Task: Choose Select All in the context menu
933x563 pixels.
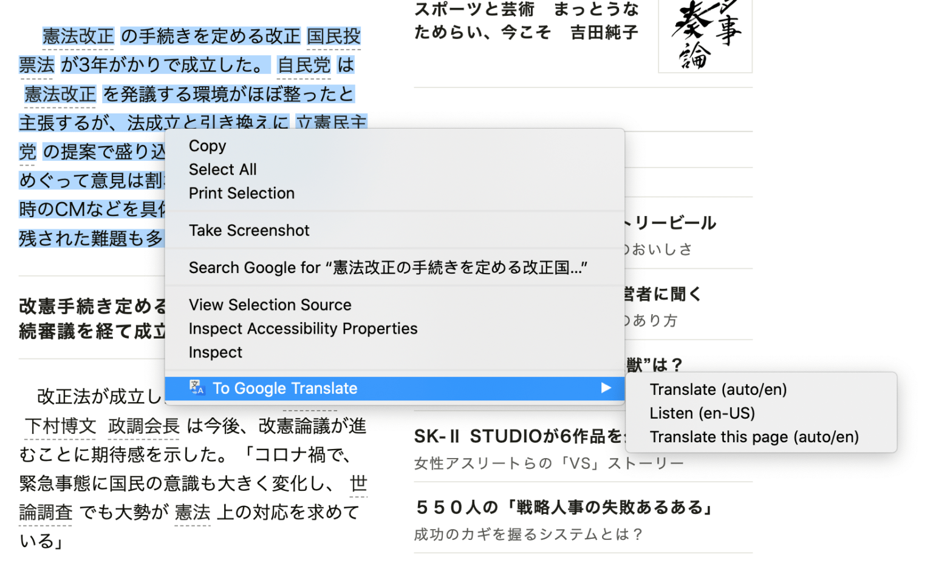Action: [x=223, y=169]
